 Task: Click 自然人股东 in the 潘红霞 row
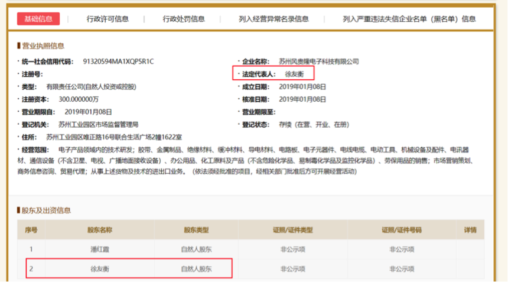[196, 249]
